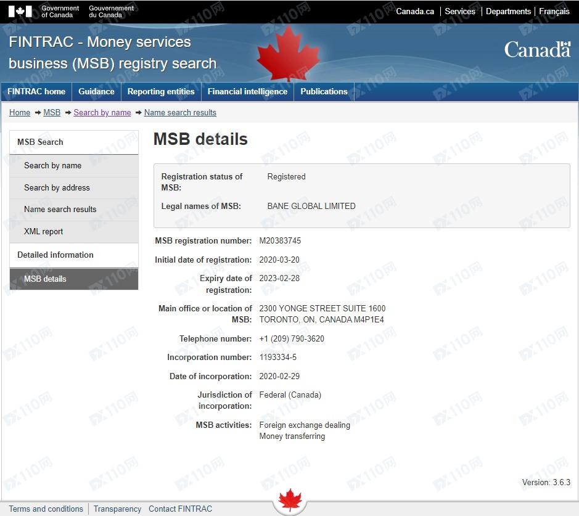This screenshot has height=516, width=579.
Task: Open the FINTRAC home menu
Action: [x=36, y=92]
